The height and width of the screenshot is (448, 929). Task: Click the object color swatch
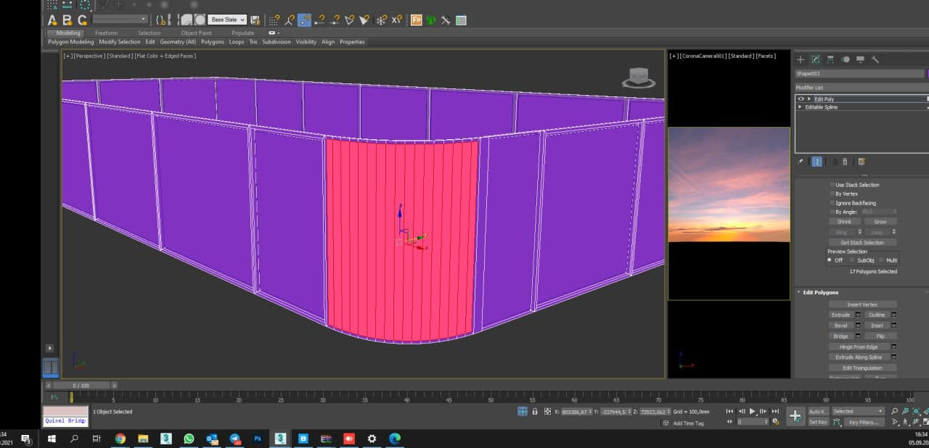927,73
